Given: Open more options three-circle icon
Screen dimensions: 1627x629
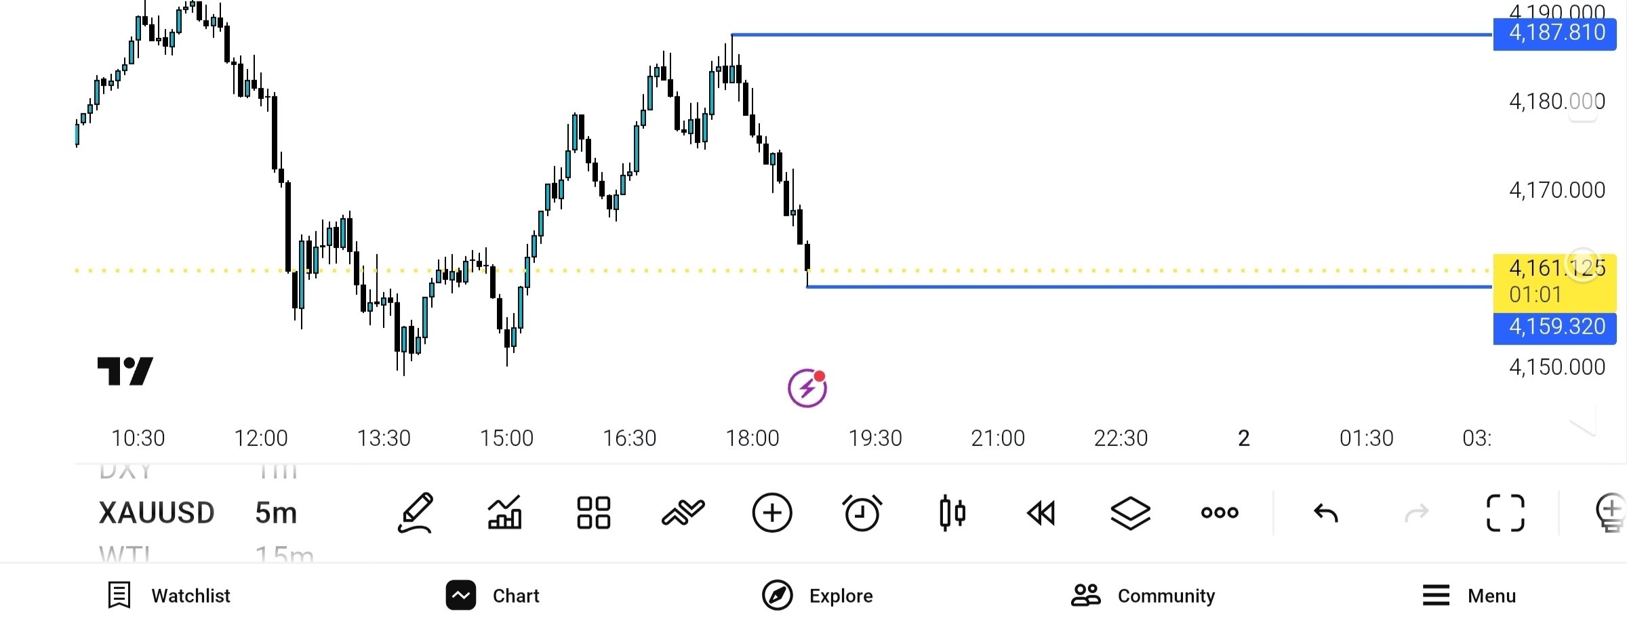Looking at the screenshot, I should click(1220, 513).
